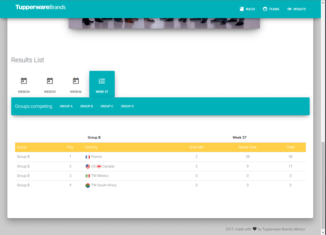326x235 pixels.
Task: Click the US flag icon
Action: point(88,166)
